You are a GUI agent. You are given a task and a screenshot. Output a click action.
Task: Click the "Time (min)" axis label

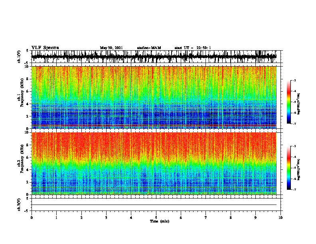[160, 221]
